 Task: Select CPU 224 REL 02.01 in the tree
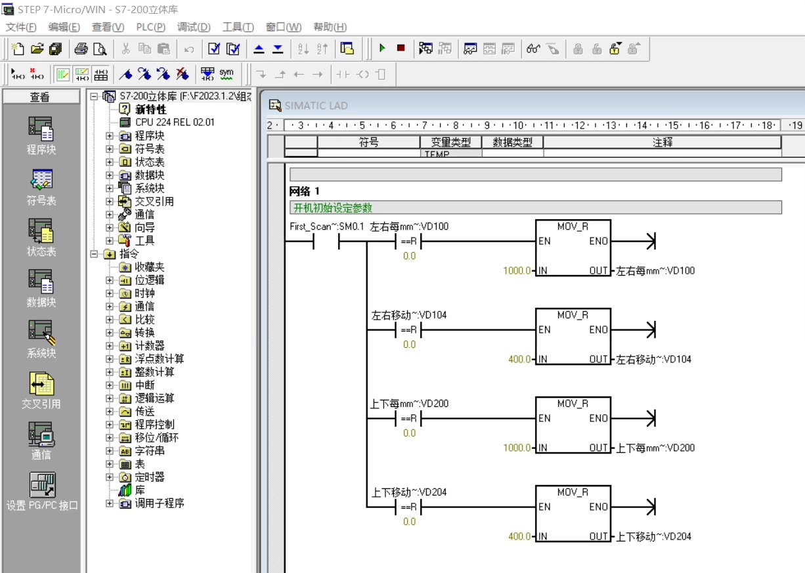coord(175,122)
